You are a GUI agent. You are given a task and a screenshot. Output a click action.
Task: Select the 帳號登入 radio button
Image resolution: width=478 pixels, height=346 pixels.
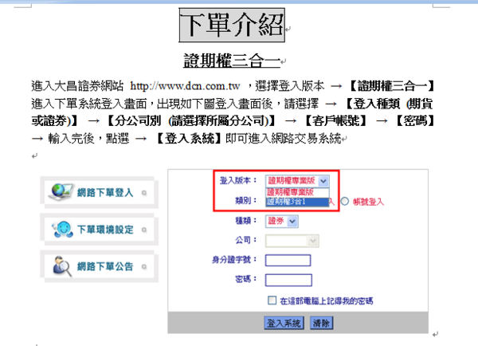tap(344, 202)
